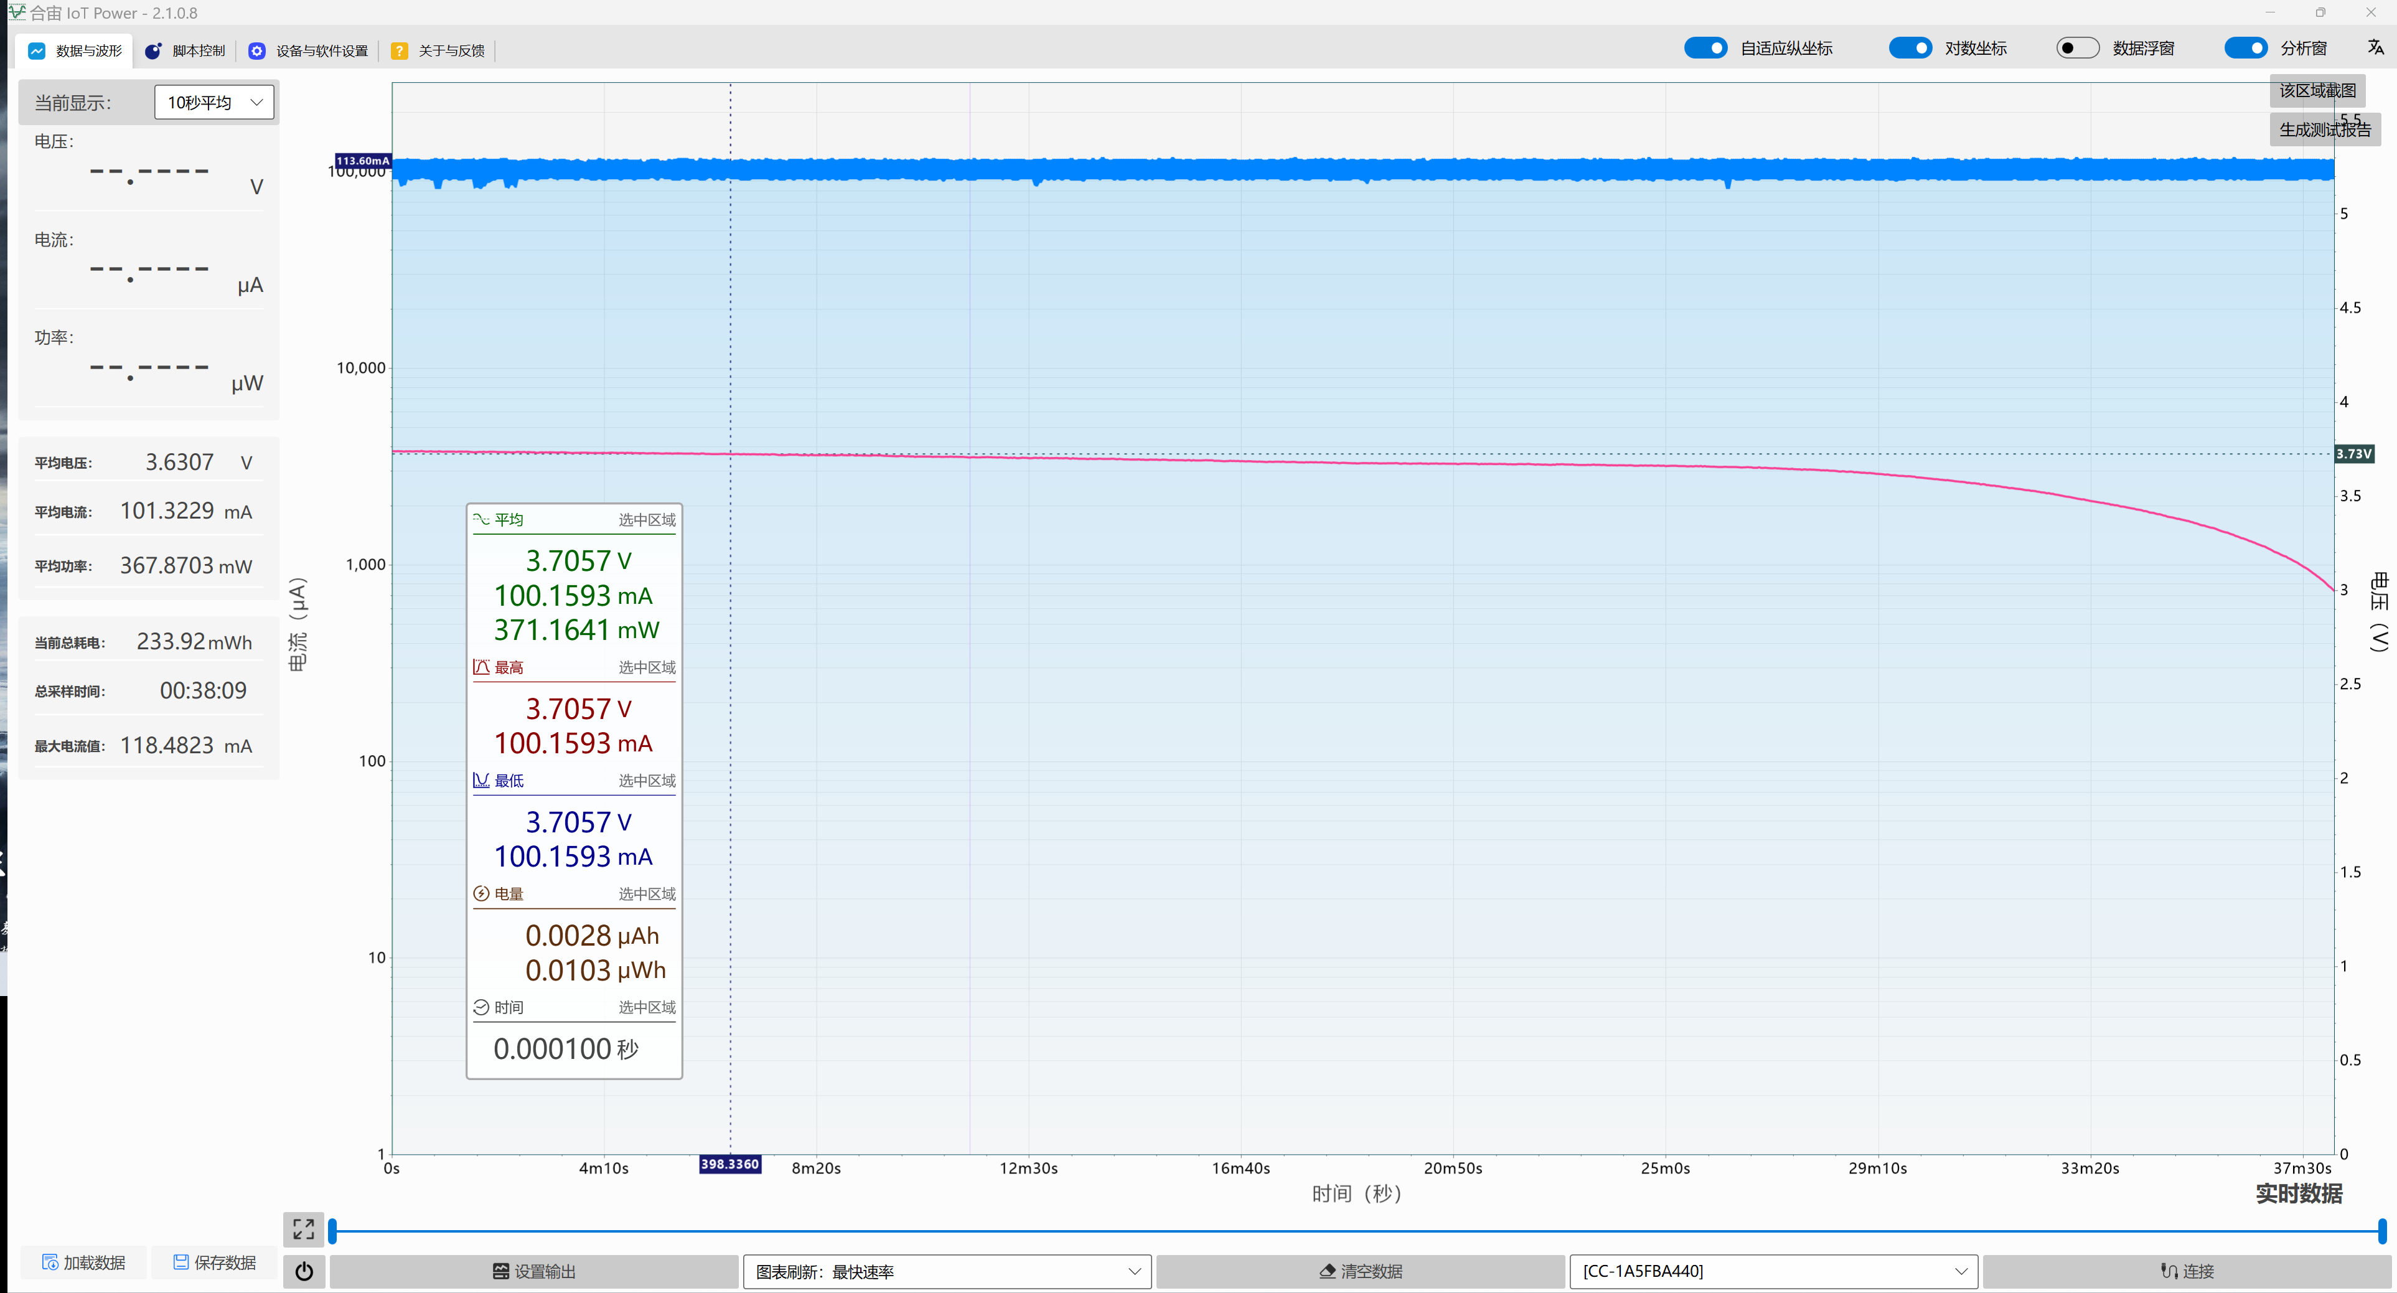
Task: Open the 关于与反馈 tab
Action: point(438,50)
